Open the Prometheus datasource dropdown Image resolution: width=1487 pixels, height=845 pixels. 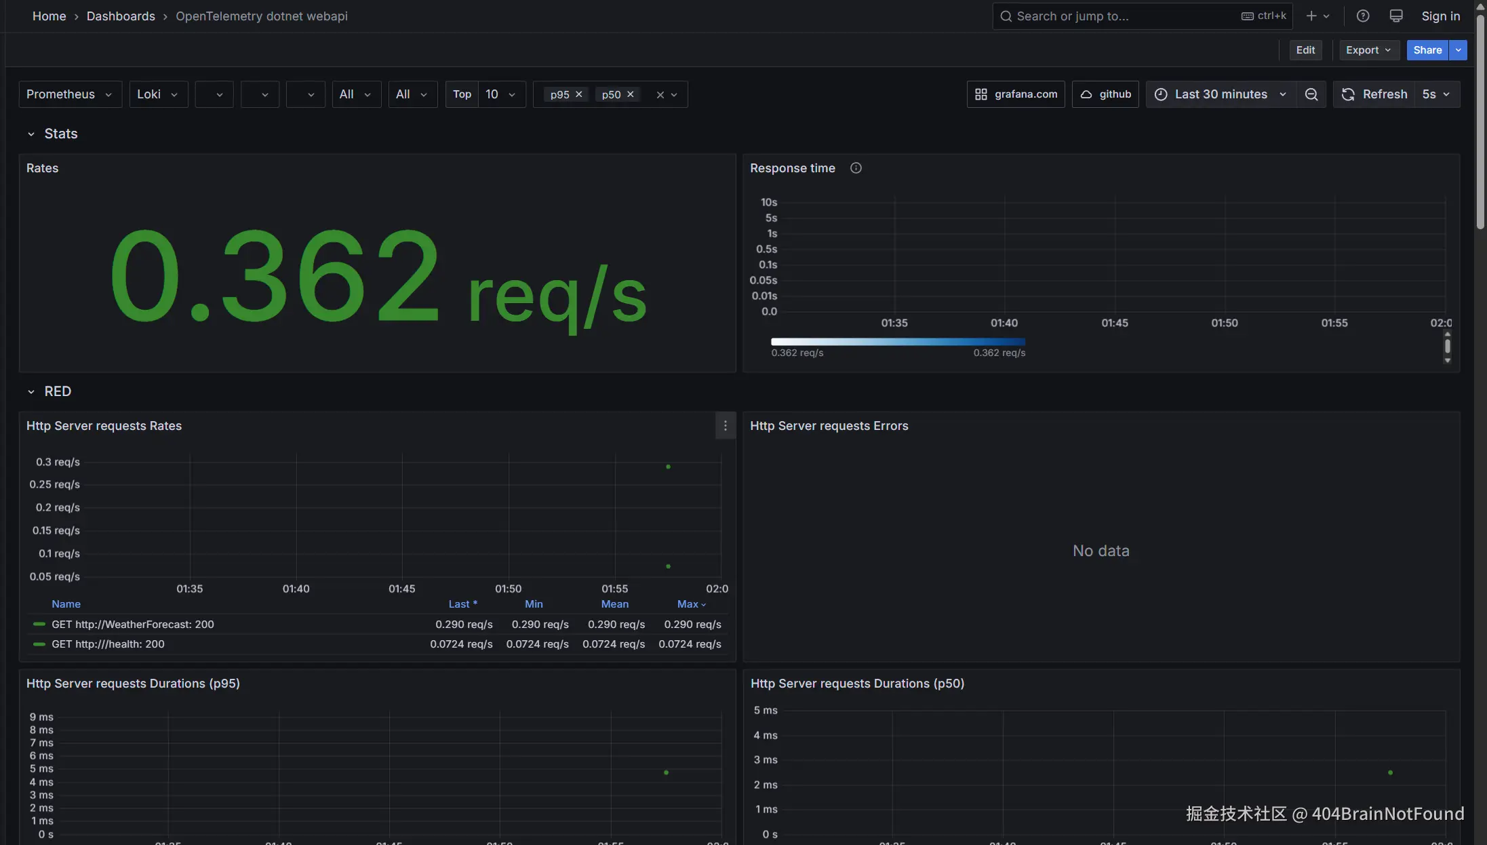pyautogui.click(x=70, y=94)
